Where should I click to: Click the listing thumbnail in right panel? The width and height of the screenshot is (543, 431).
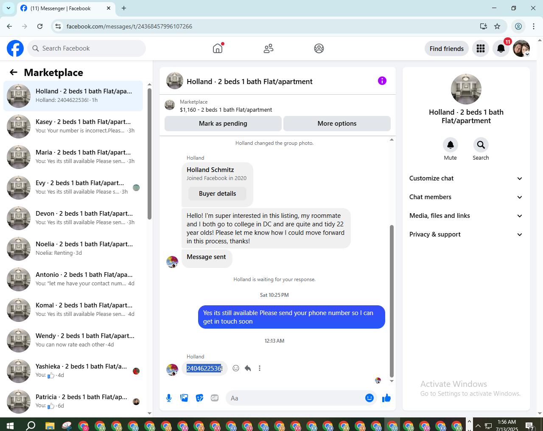(x=466, y=89)
